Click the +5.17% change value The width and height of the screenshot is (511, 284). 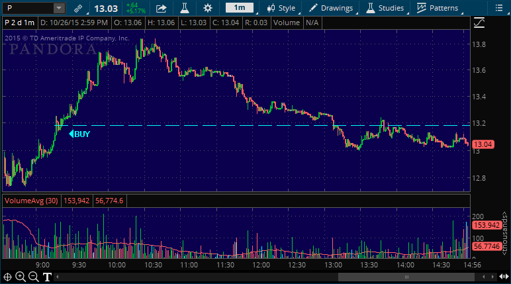pyautogui.click(x=136, y=11)
